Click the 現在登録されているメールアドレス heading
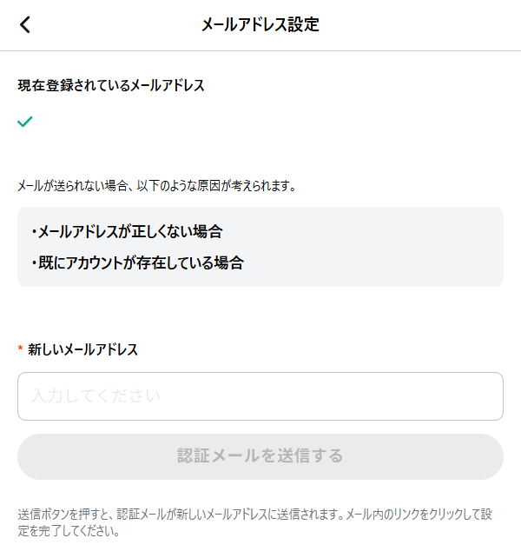Image resolution: width=521 pixels, height=558 pixels. [111, 86]
